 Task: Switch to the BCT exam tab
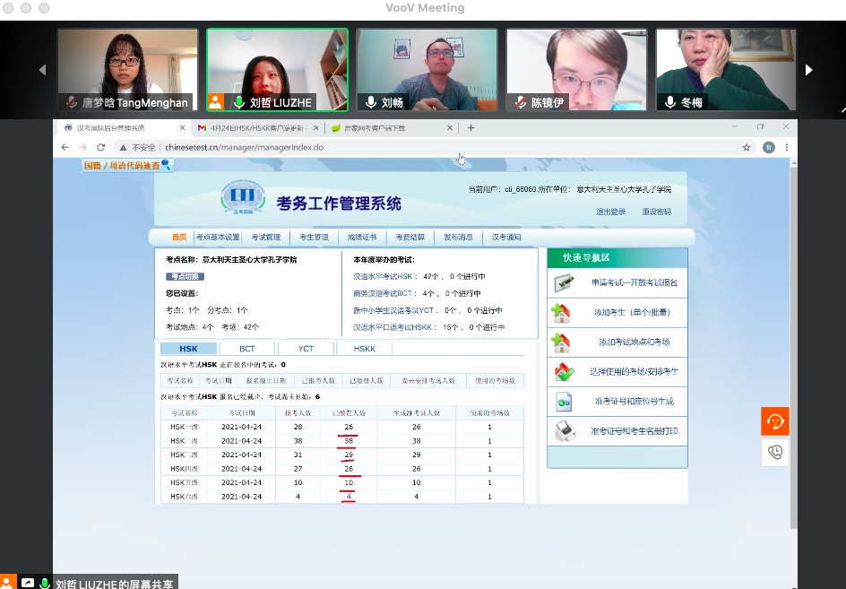tap(246, 349)
